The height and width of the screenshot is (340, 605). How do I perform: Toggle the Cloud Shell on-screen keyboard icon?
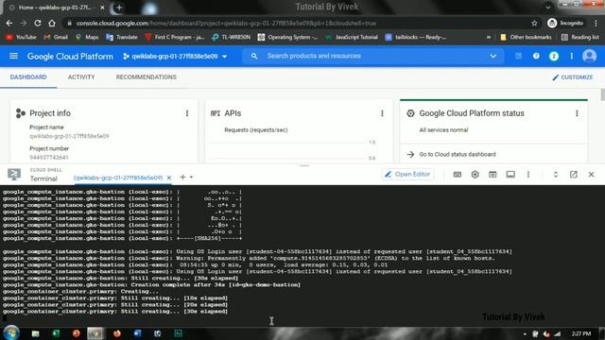coord(458,175)
